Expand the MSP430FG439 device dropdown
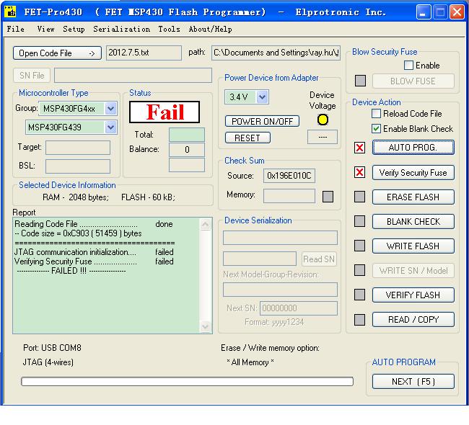Screen dimensions: 469x425 point(110,127)
